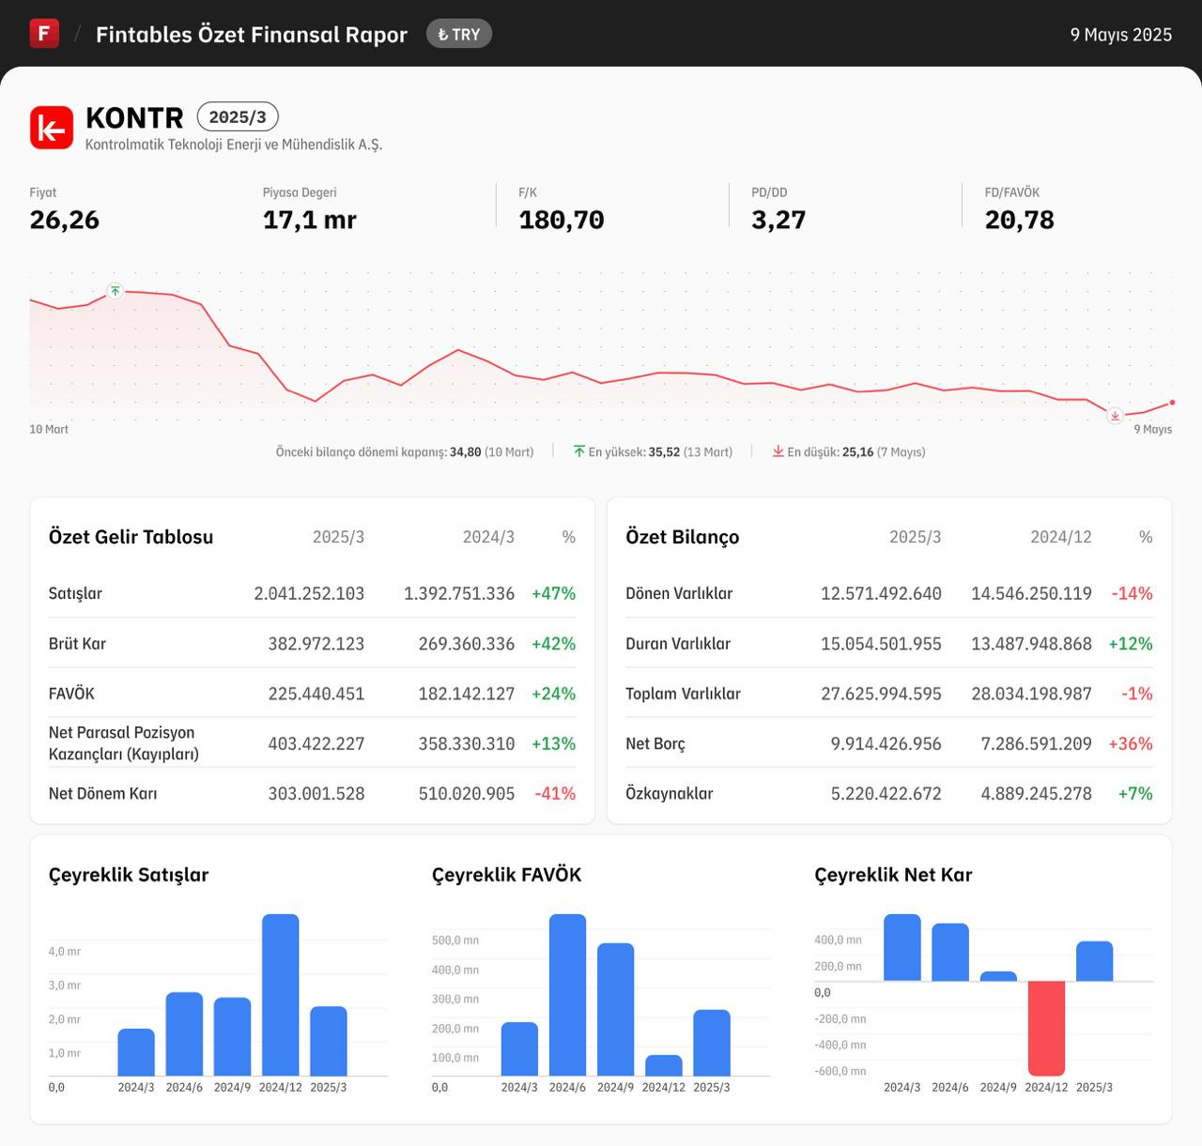Click the 2024/12 bar in Çeyreklik Satışlar

281,995
